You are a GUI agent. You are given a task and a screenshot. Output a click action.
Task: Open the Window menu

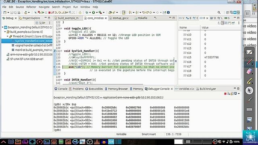[85, 7]
